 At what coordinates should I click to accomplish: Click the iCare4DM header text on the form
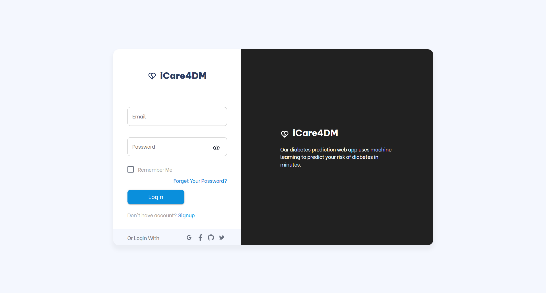coord(183,76)
